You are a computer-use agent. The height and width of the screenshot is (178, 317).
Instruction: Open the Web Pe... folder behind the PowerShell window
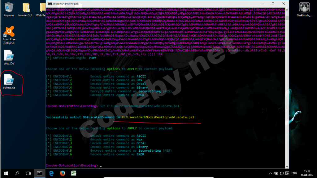[41, 9]
